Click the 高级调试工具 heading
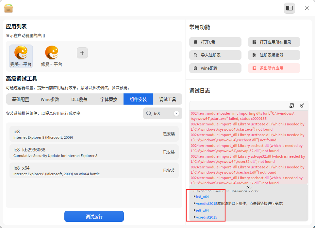The width and height of the screenshot is (315, 228). tap(22, 79)
